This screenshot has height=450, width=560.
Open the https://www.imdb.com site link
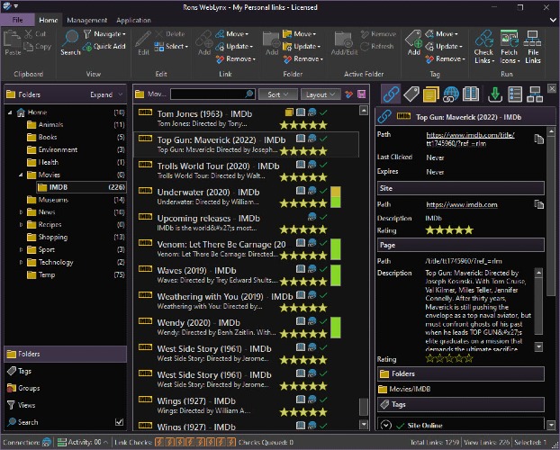[x=462, y=204]
